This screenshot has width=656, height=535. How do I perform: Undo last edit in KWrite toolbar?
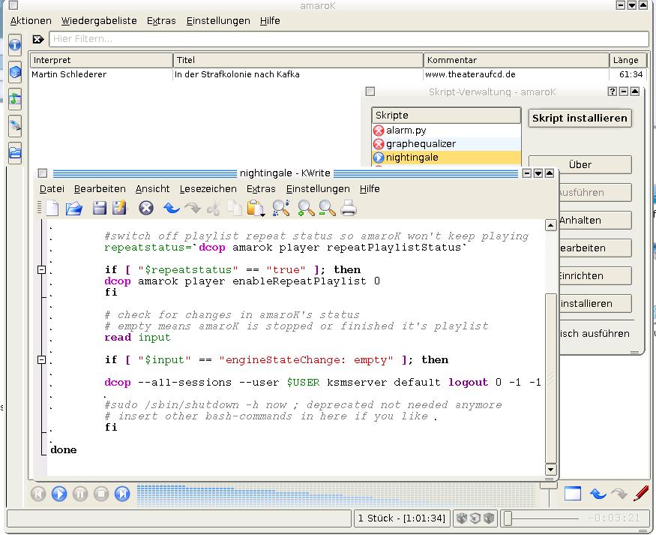click(171, 208)
